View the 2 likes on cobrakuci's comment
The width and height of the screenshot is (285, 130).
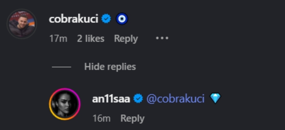[x=91, y=39]
